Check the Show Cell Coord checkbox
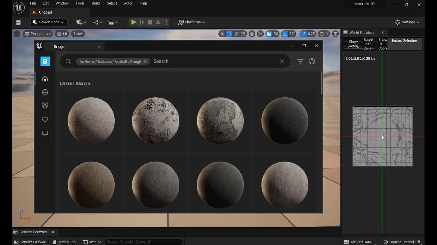Image resolution: width=437 pixels, height=245 pixels. (x=375, y=44)
